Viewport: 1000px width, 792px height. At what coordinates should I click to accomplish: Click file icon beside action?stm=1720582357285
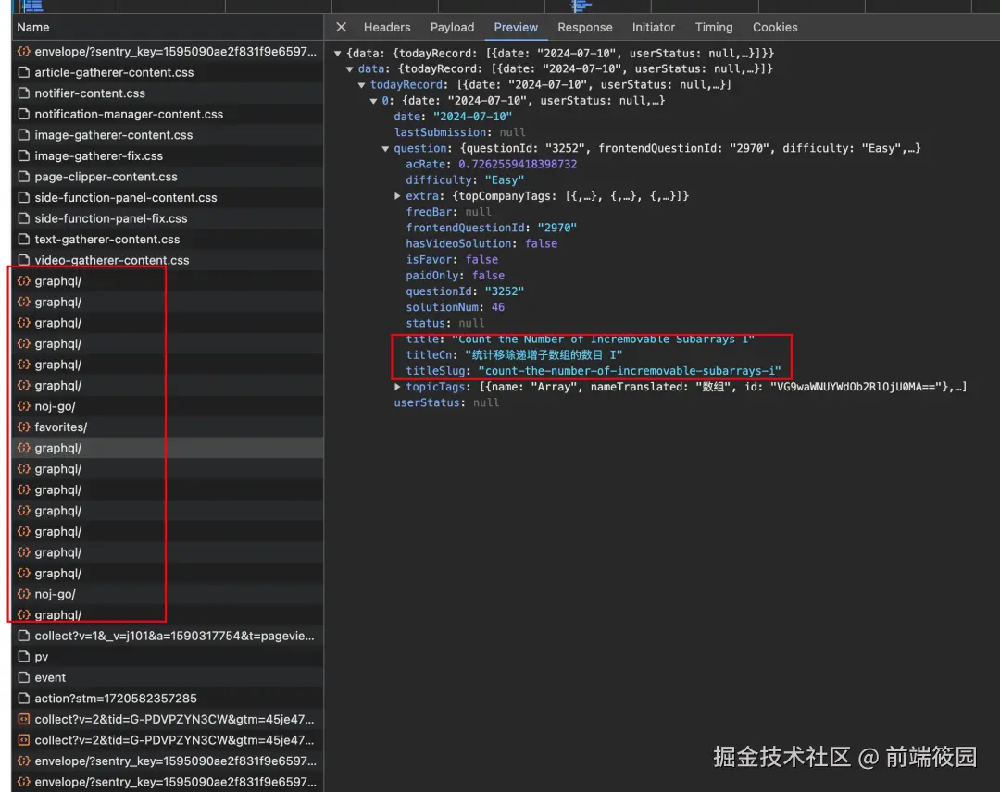point(23,699)
